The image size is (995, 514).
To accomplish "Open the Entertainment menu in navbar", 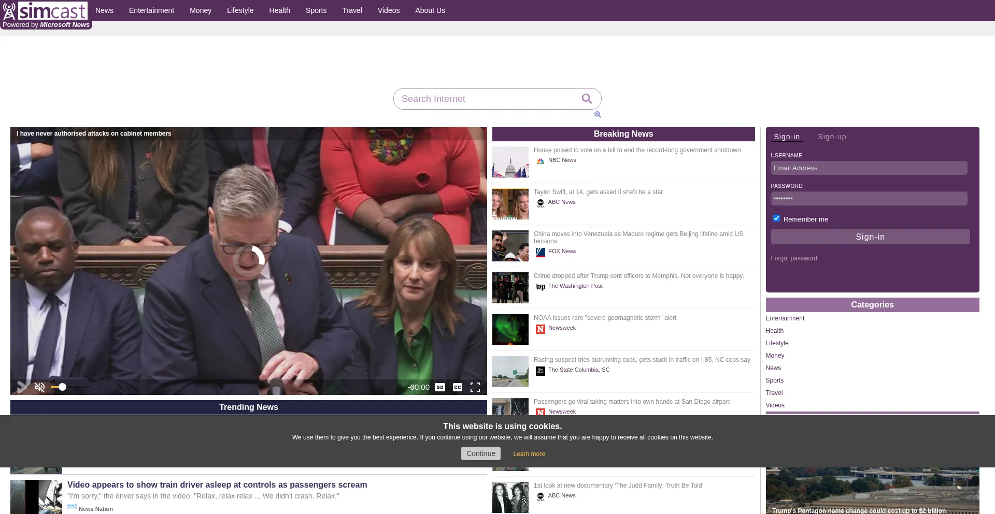I will (x=151, y=10).
